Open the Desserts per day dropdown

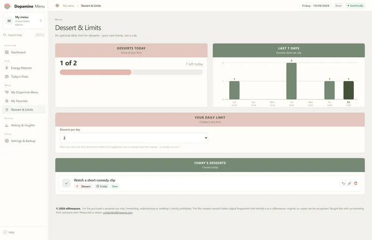(134, 138)
